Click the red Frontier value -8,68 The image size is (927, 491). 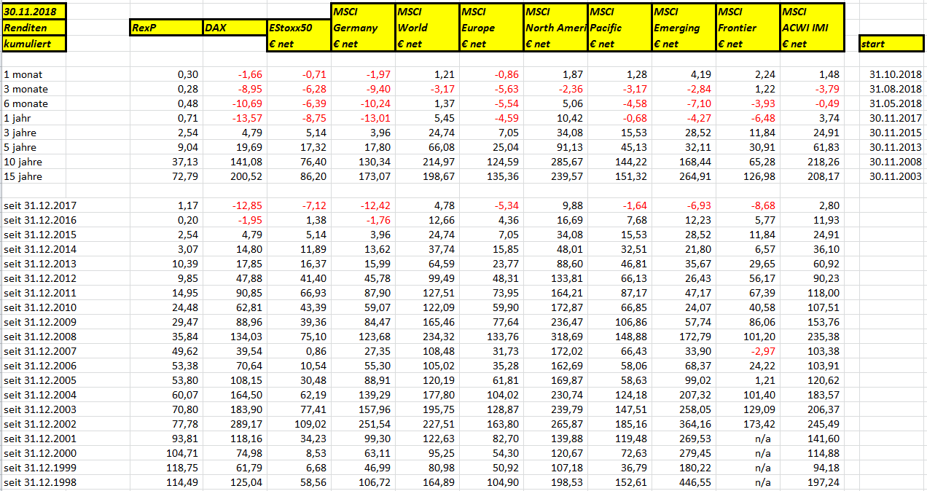coord(762,205)
